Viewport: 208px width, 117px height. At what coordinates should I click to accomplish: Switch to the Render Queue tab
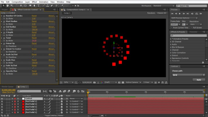[x=7, y=87]
